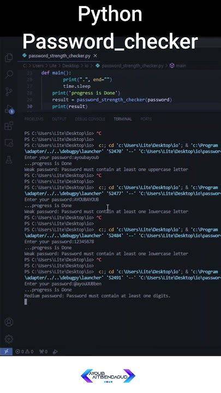
Task: Open the Manage gear menu
Action: [x=9, y=339]
